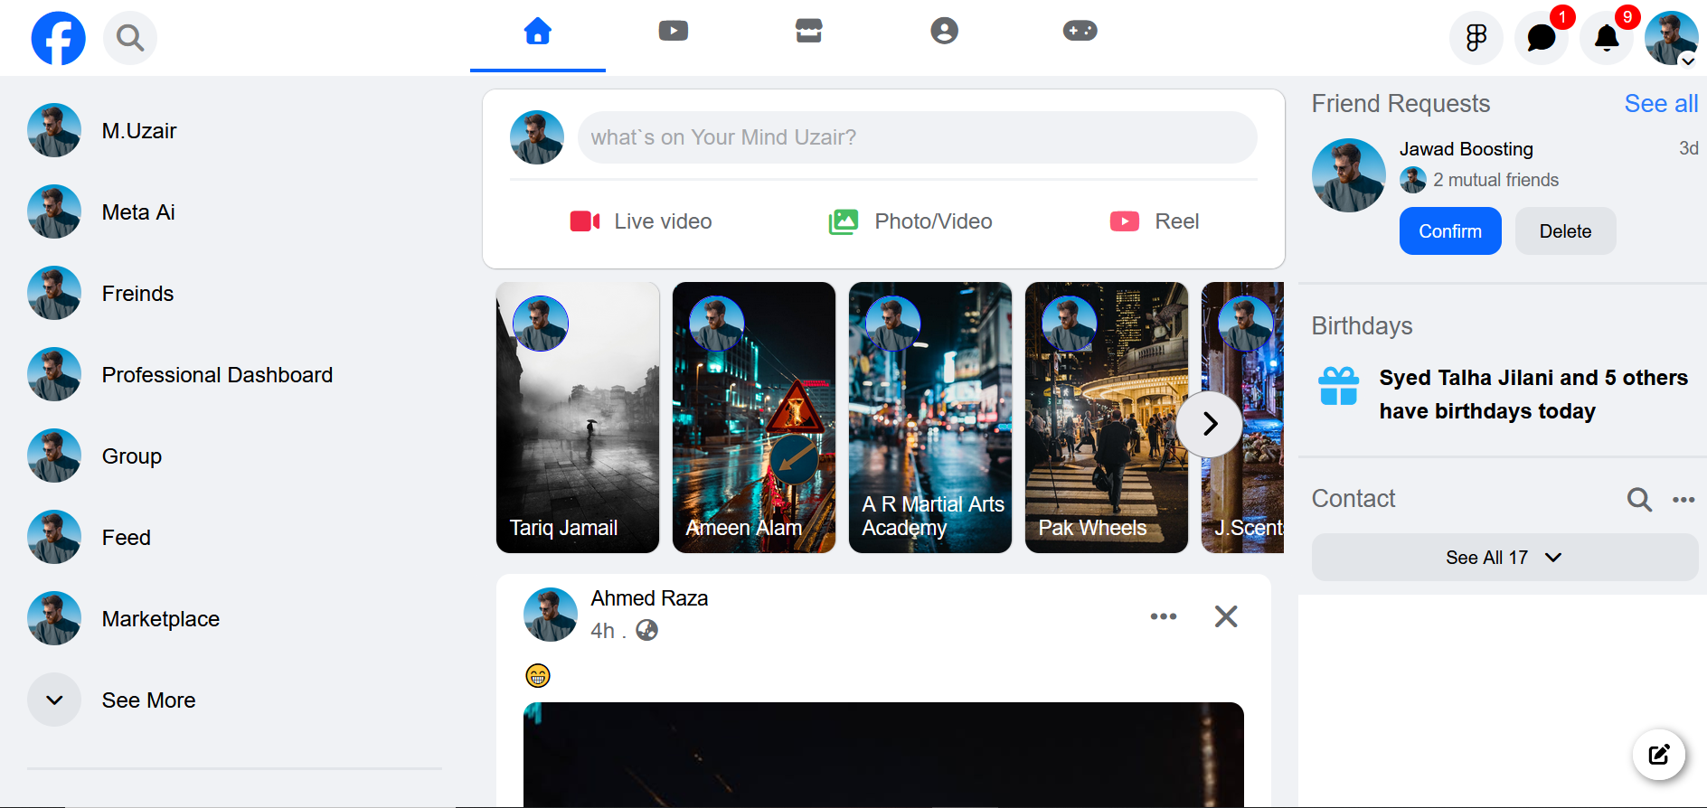The image size is (1707, 808).
Task: Expand the See All 17 contacts dropdown
Action: click(x=1504, y=558)
